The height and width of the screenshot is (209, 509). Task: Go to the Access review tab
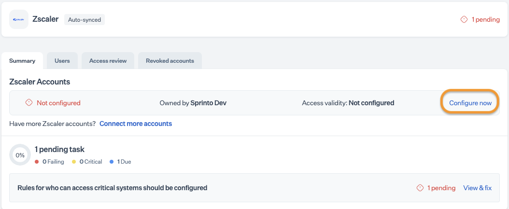[x=108, y=61]
